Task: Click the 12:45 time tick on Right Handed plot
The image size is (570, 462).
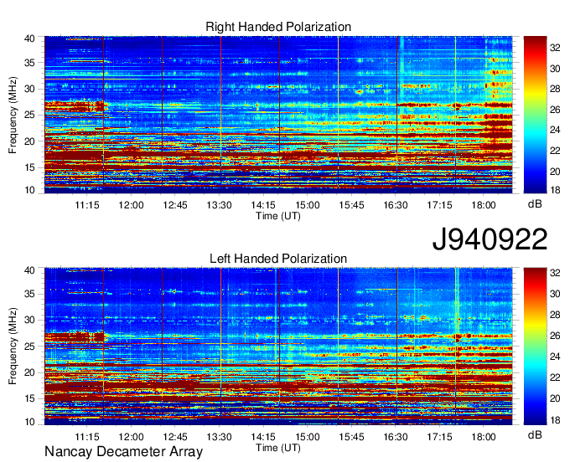Action: click(175, 205)
